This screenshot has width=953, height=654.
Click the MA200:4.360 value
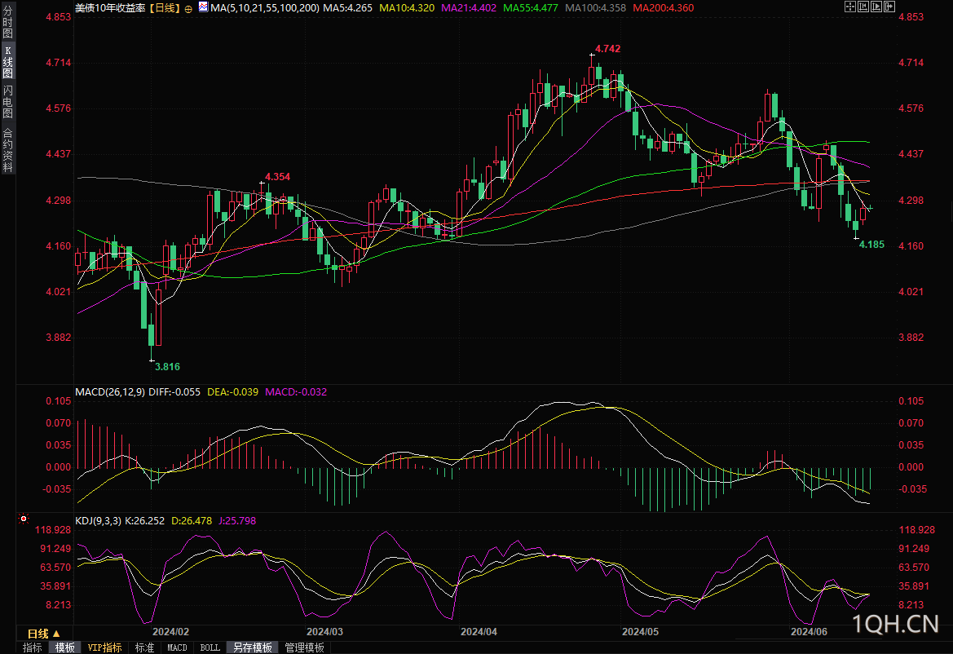click(663, 8)
